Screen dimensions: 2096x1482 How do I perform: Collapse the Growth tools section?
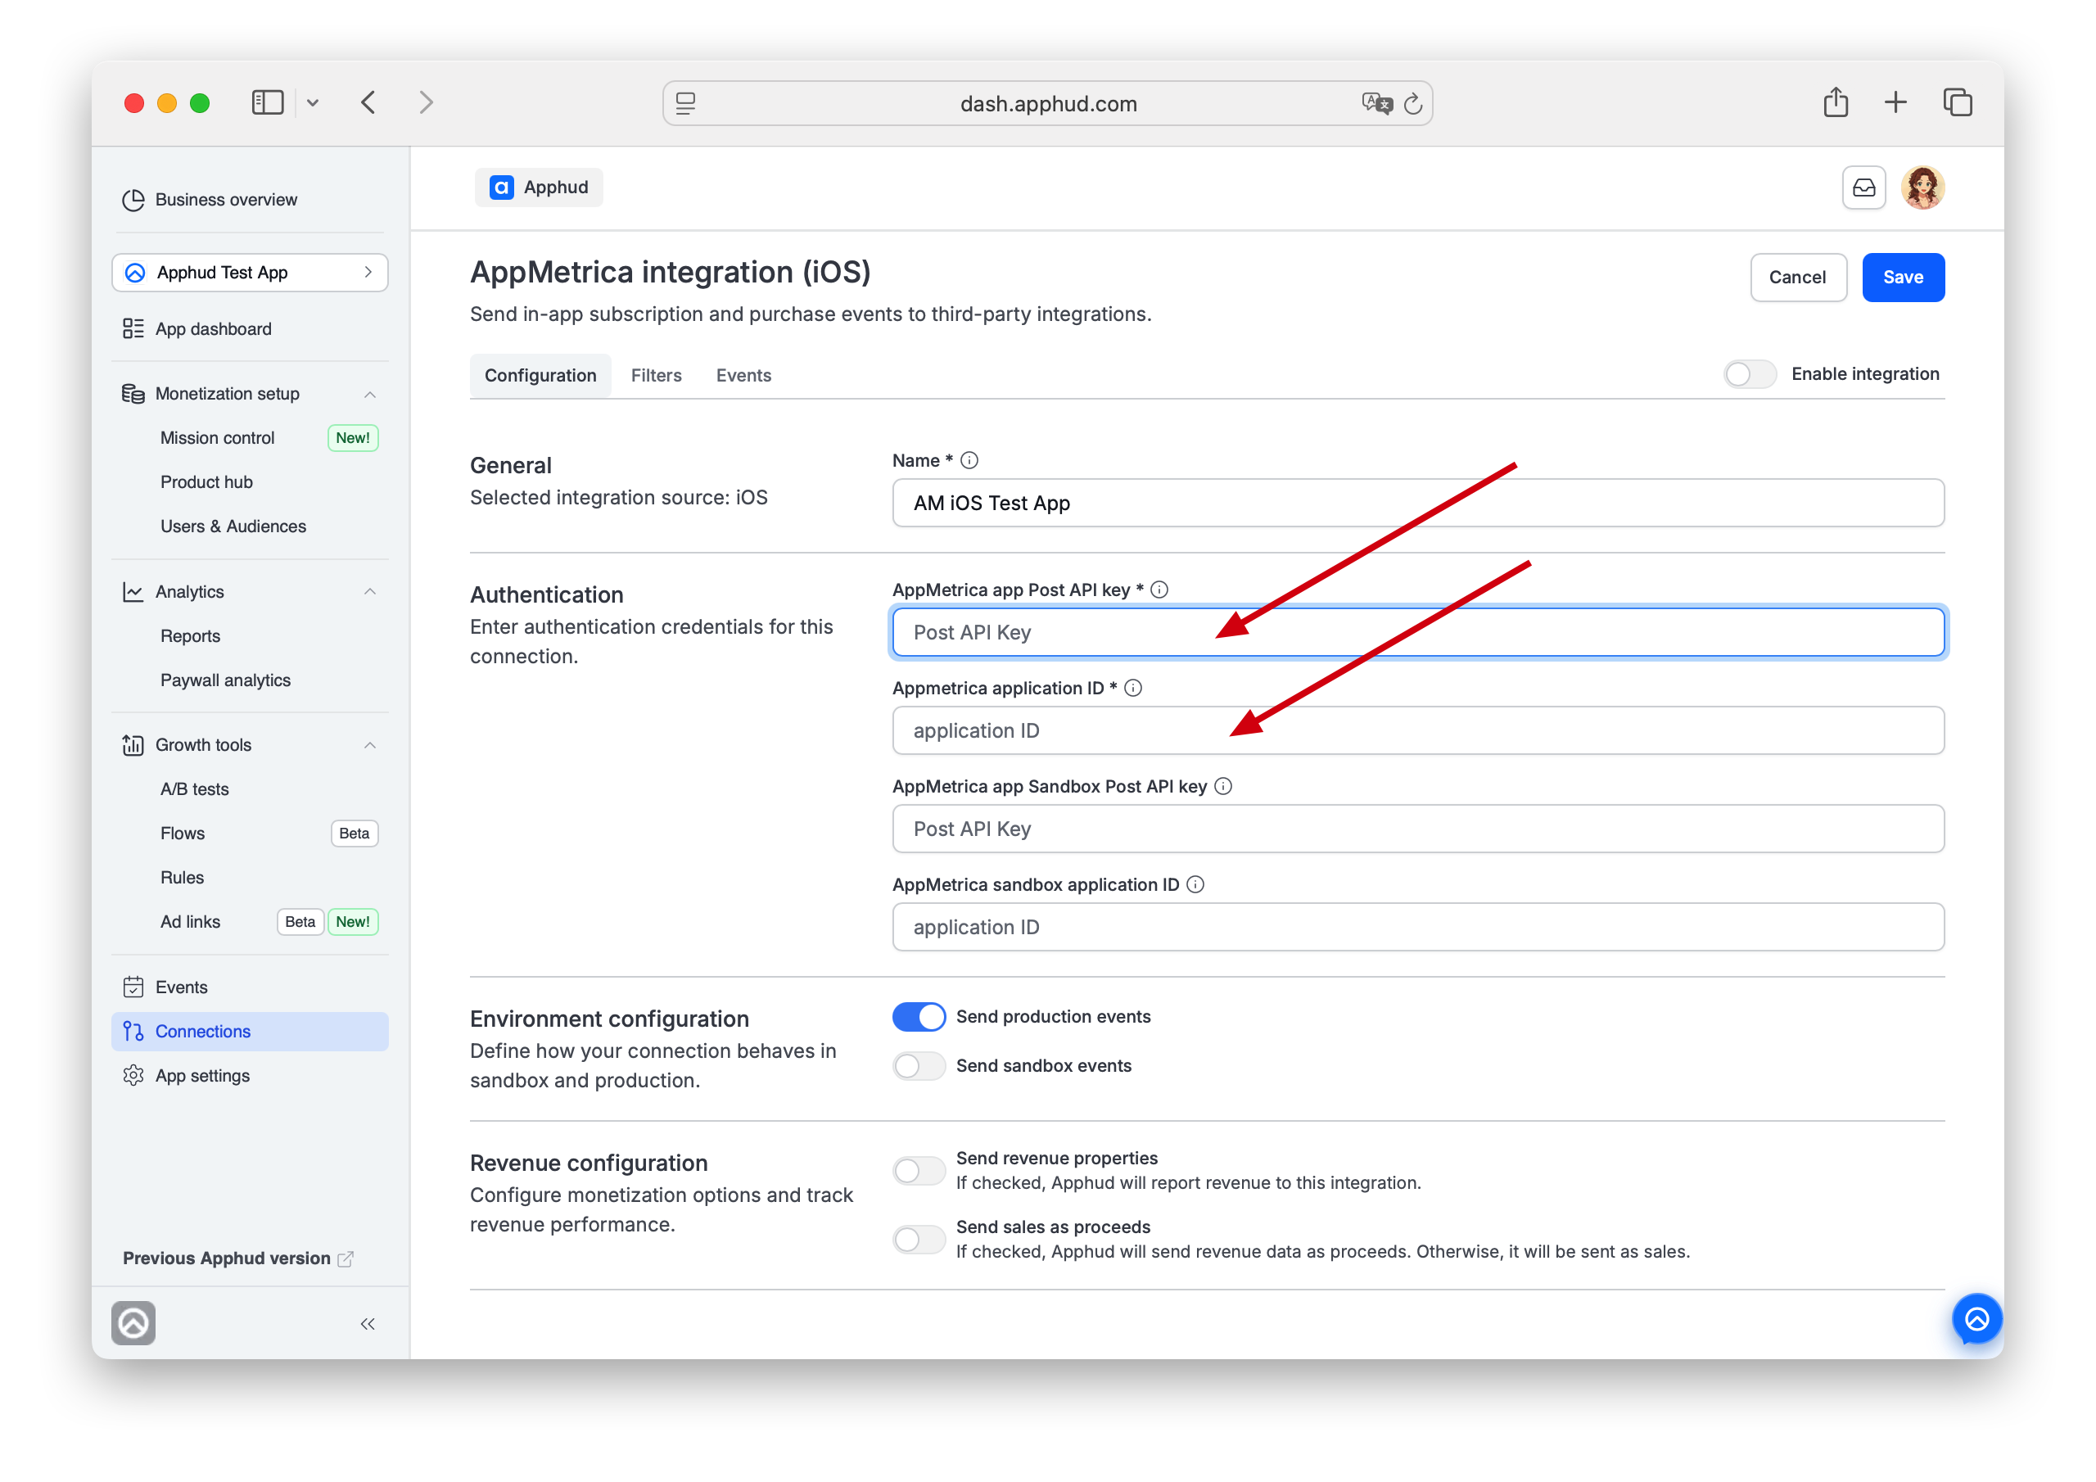pos(370,745)
